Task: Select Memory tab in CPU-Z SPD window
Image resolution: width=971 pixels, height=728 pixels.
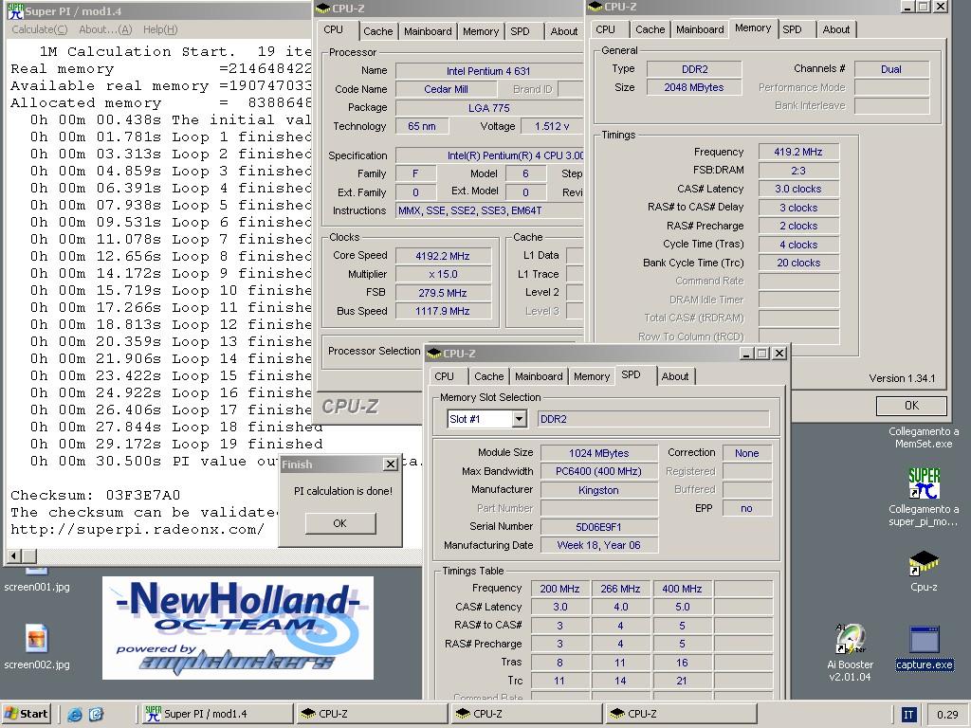Action: pyautogui.click(x=592, y=376)
